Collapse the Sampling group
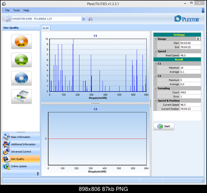Viewport: 207px width, 193px height. coord(156,88)
